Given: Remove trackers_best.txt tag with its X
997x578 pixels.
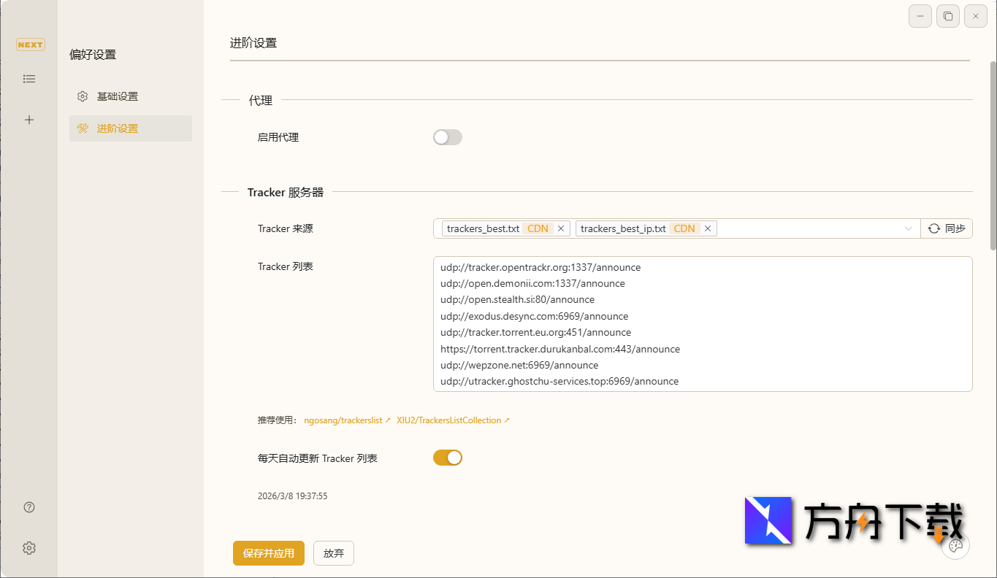Looking at the screenshot, I should point(561,228).
